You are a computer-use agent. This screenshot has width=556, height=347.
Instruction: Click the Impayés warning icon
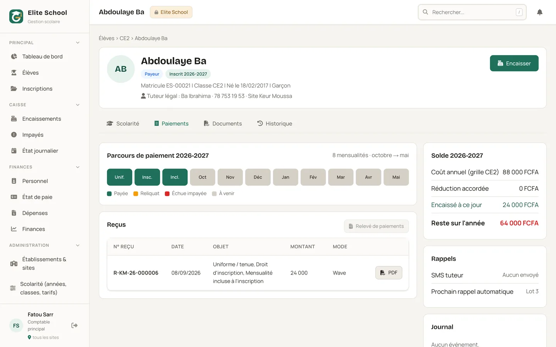[x=14, y=135]
